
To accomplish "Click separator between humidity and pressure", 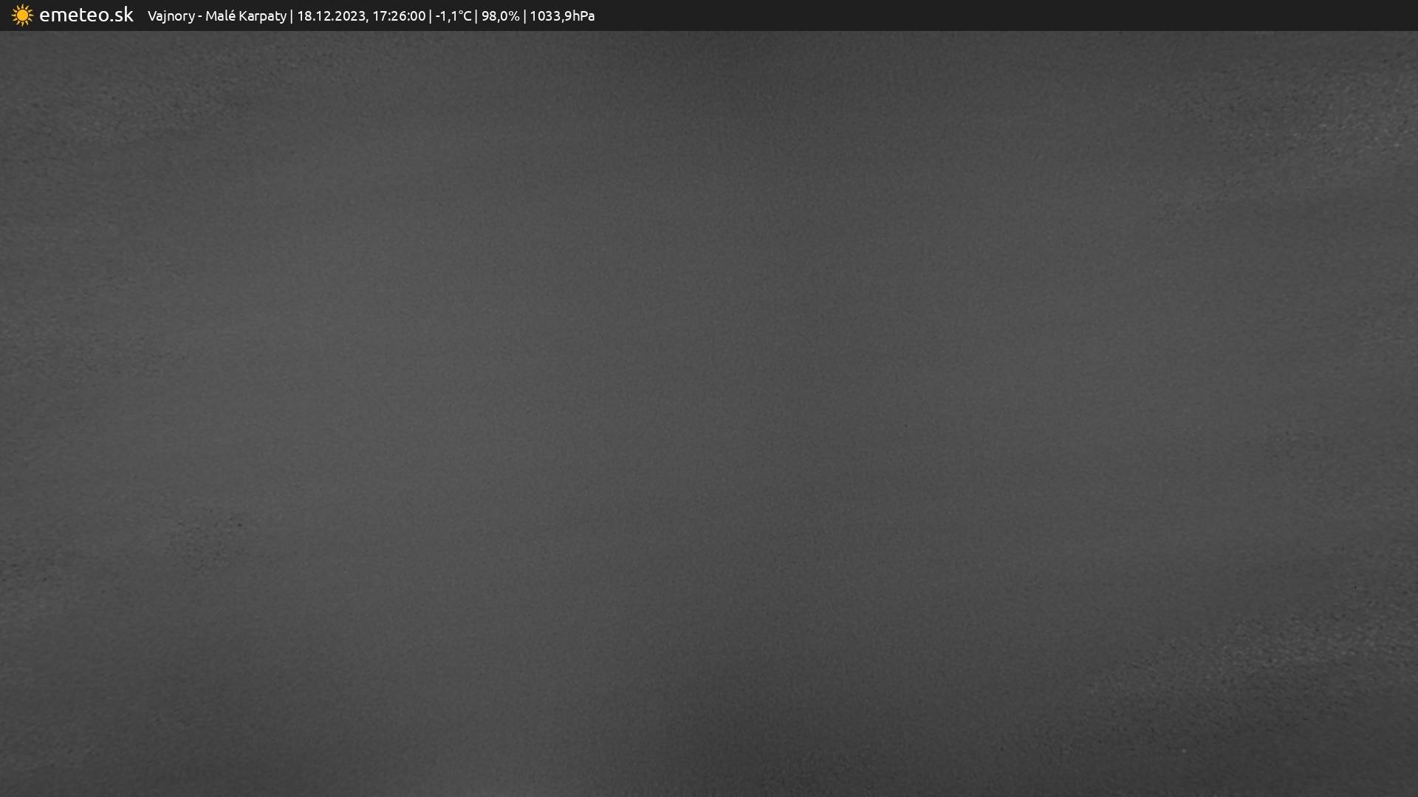I will (524, 16).
